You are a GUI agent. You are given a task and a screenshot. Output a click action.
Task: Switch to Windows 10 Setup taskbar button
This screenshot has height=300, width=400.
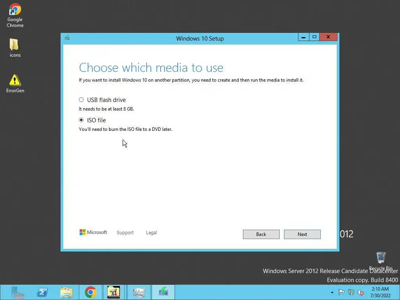coord(163,292)
